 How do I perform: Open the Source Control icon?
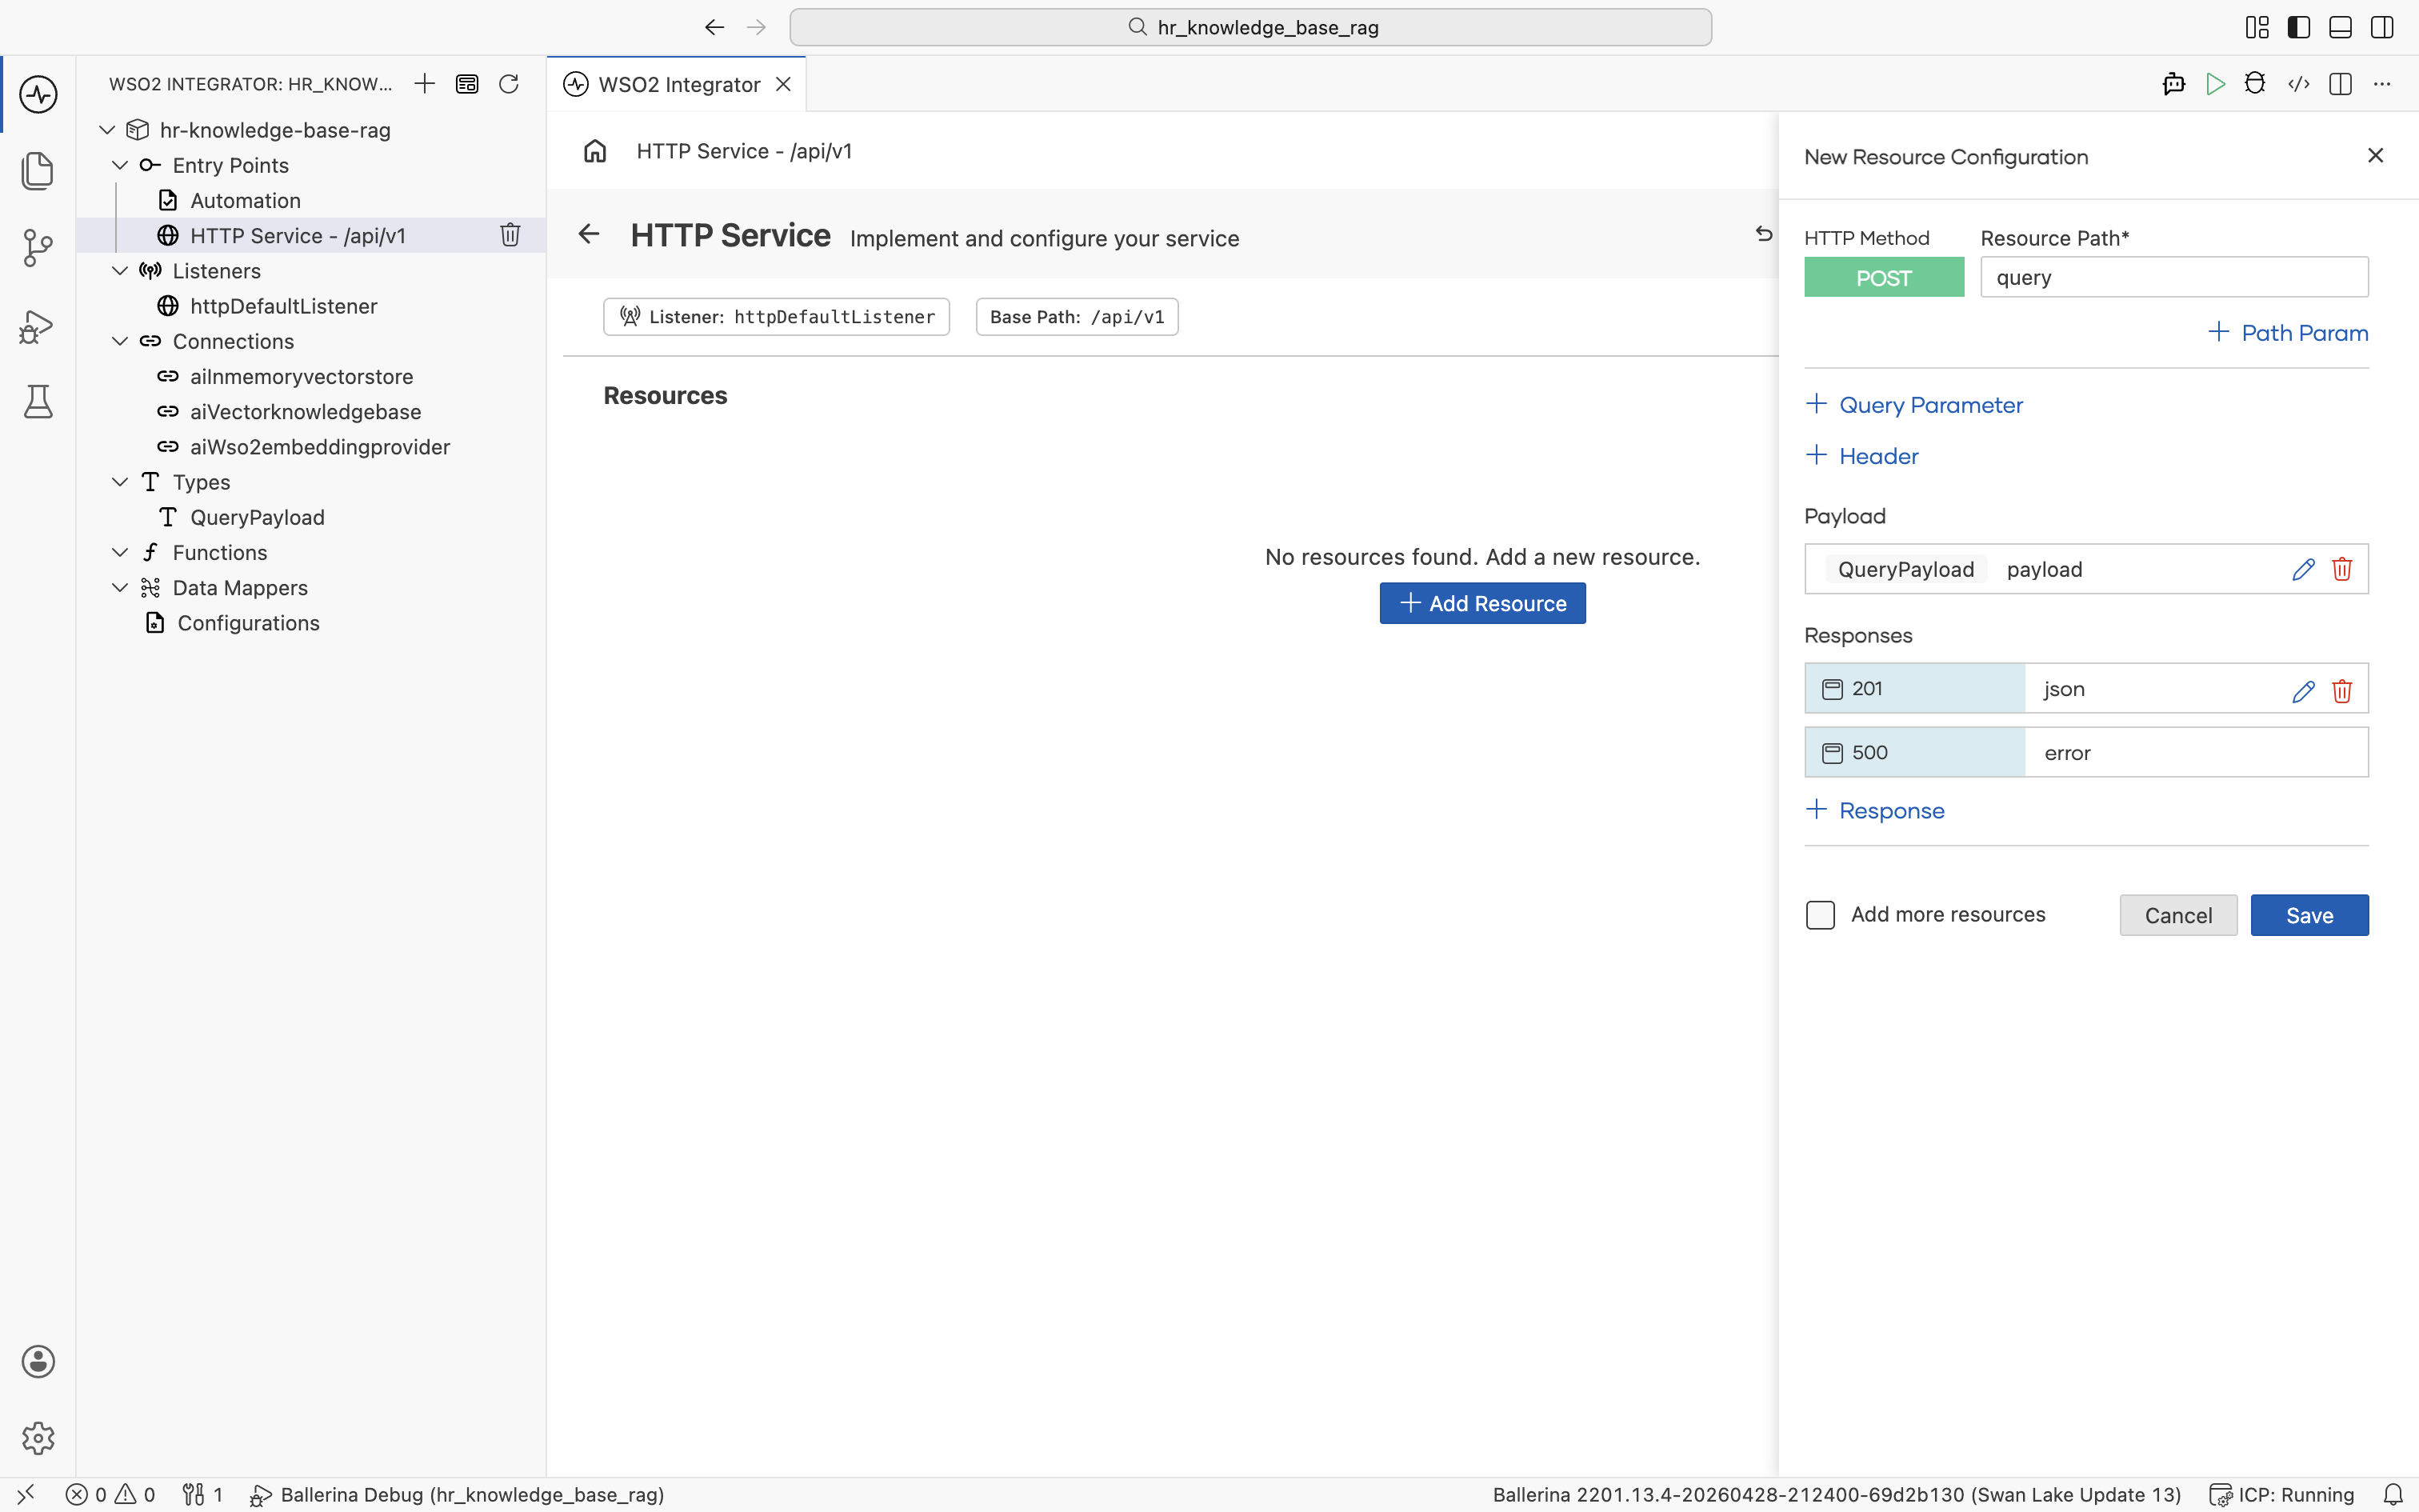(38, 248)
